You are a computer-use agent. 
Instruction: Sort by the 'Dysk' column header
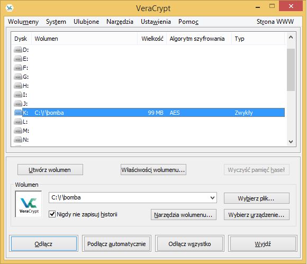21,39
